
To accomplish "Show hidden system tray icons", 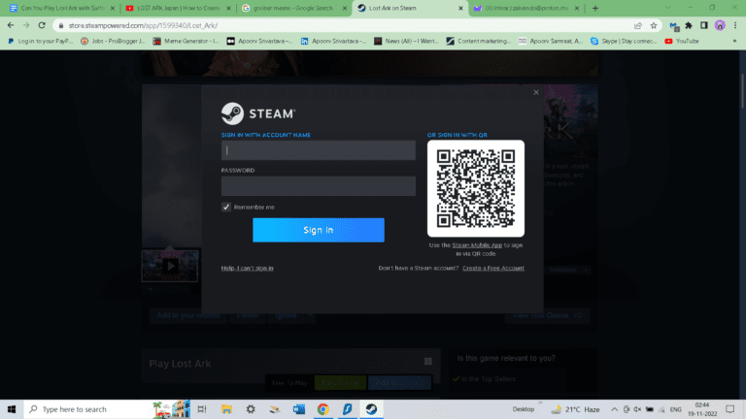I will point(614,409).
